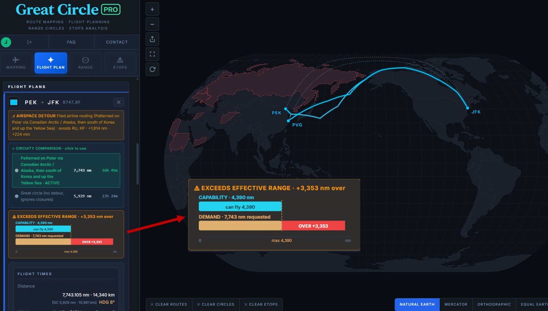Open the Contact page
548x311 pixels.
(117, 42)
